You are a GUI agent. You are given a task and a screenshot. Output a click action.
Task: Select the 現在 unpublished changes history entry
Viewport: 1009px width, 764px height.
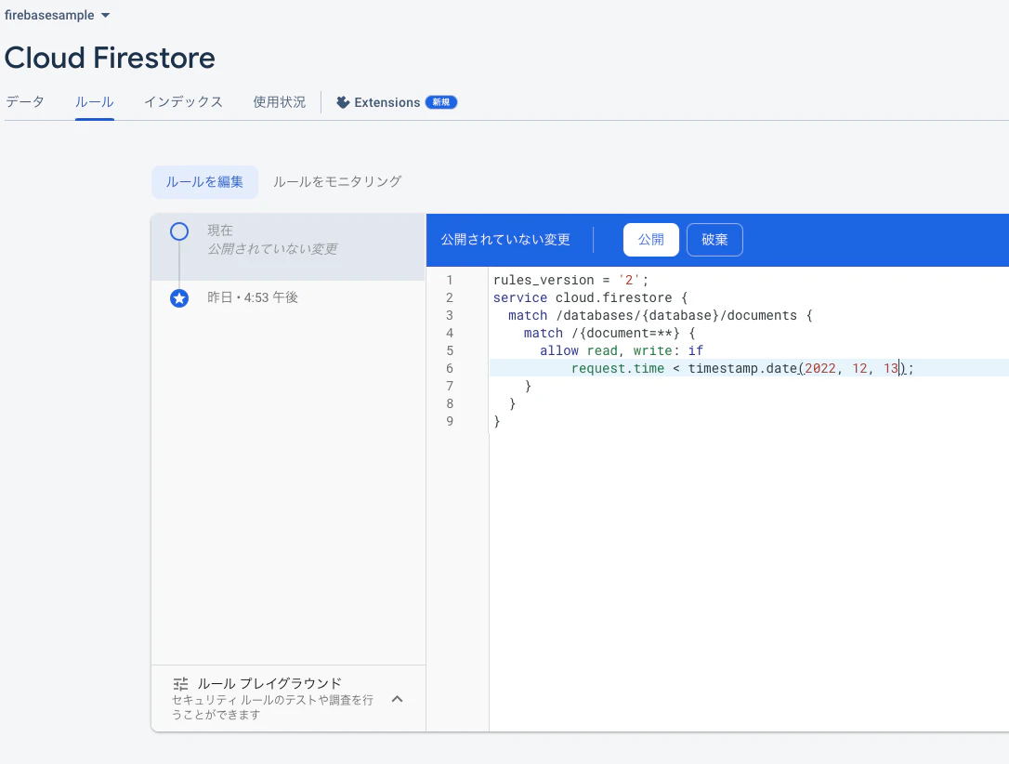pyautogui.click(x=288, y=247)
